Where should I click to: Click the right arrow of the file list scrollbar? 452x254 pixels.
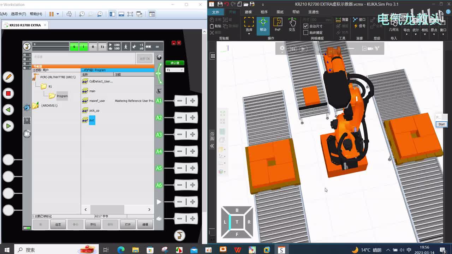pyautogui.click(x=149, y=210)
